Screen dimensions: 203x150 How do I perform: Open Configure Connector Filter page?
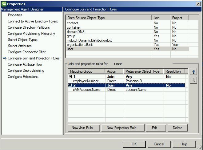(27, 52)
